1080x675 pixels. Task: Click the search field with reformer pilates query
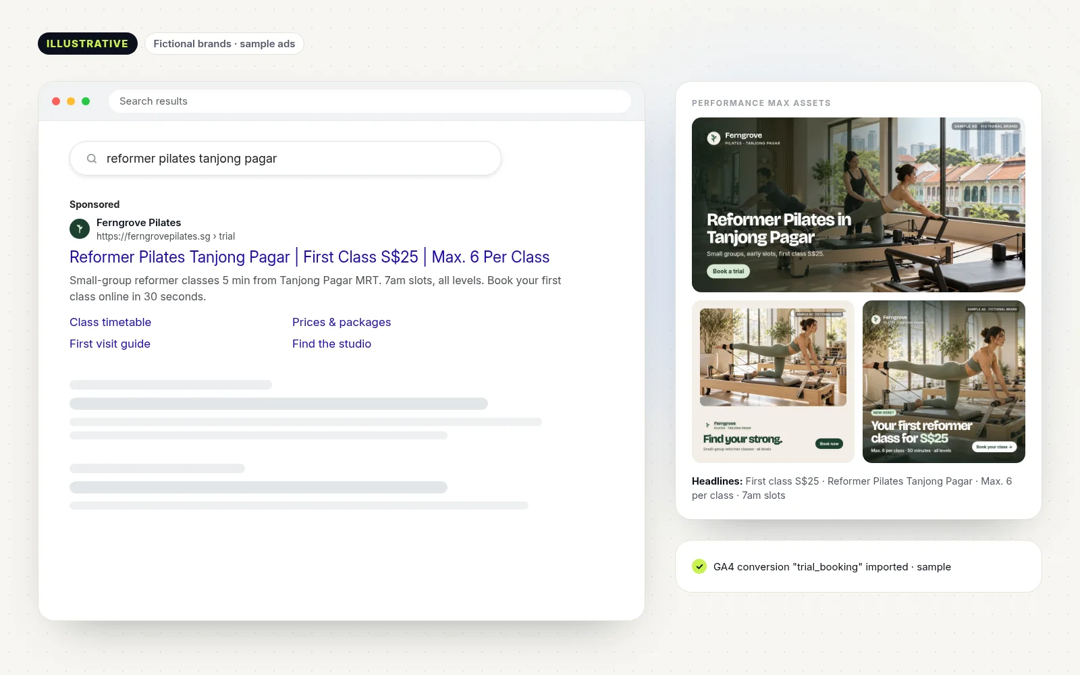tap(286, 159)
